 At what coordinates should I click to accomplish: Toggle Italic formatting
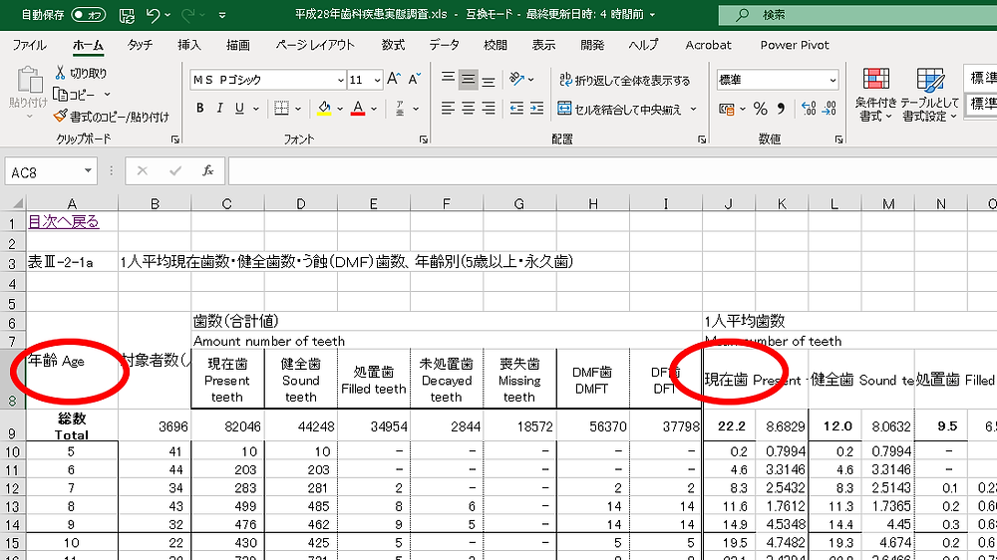219,108
